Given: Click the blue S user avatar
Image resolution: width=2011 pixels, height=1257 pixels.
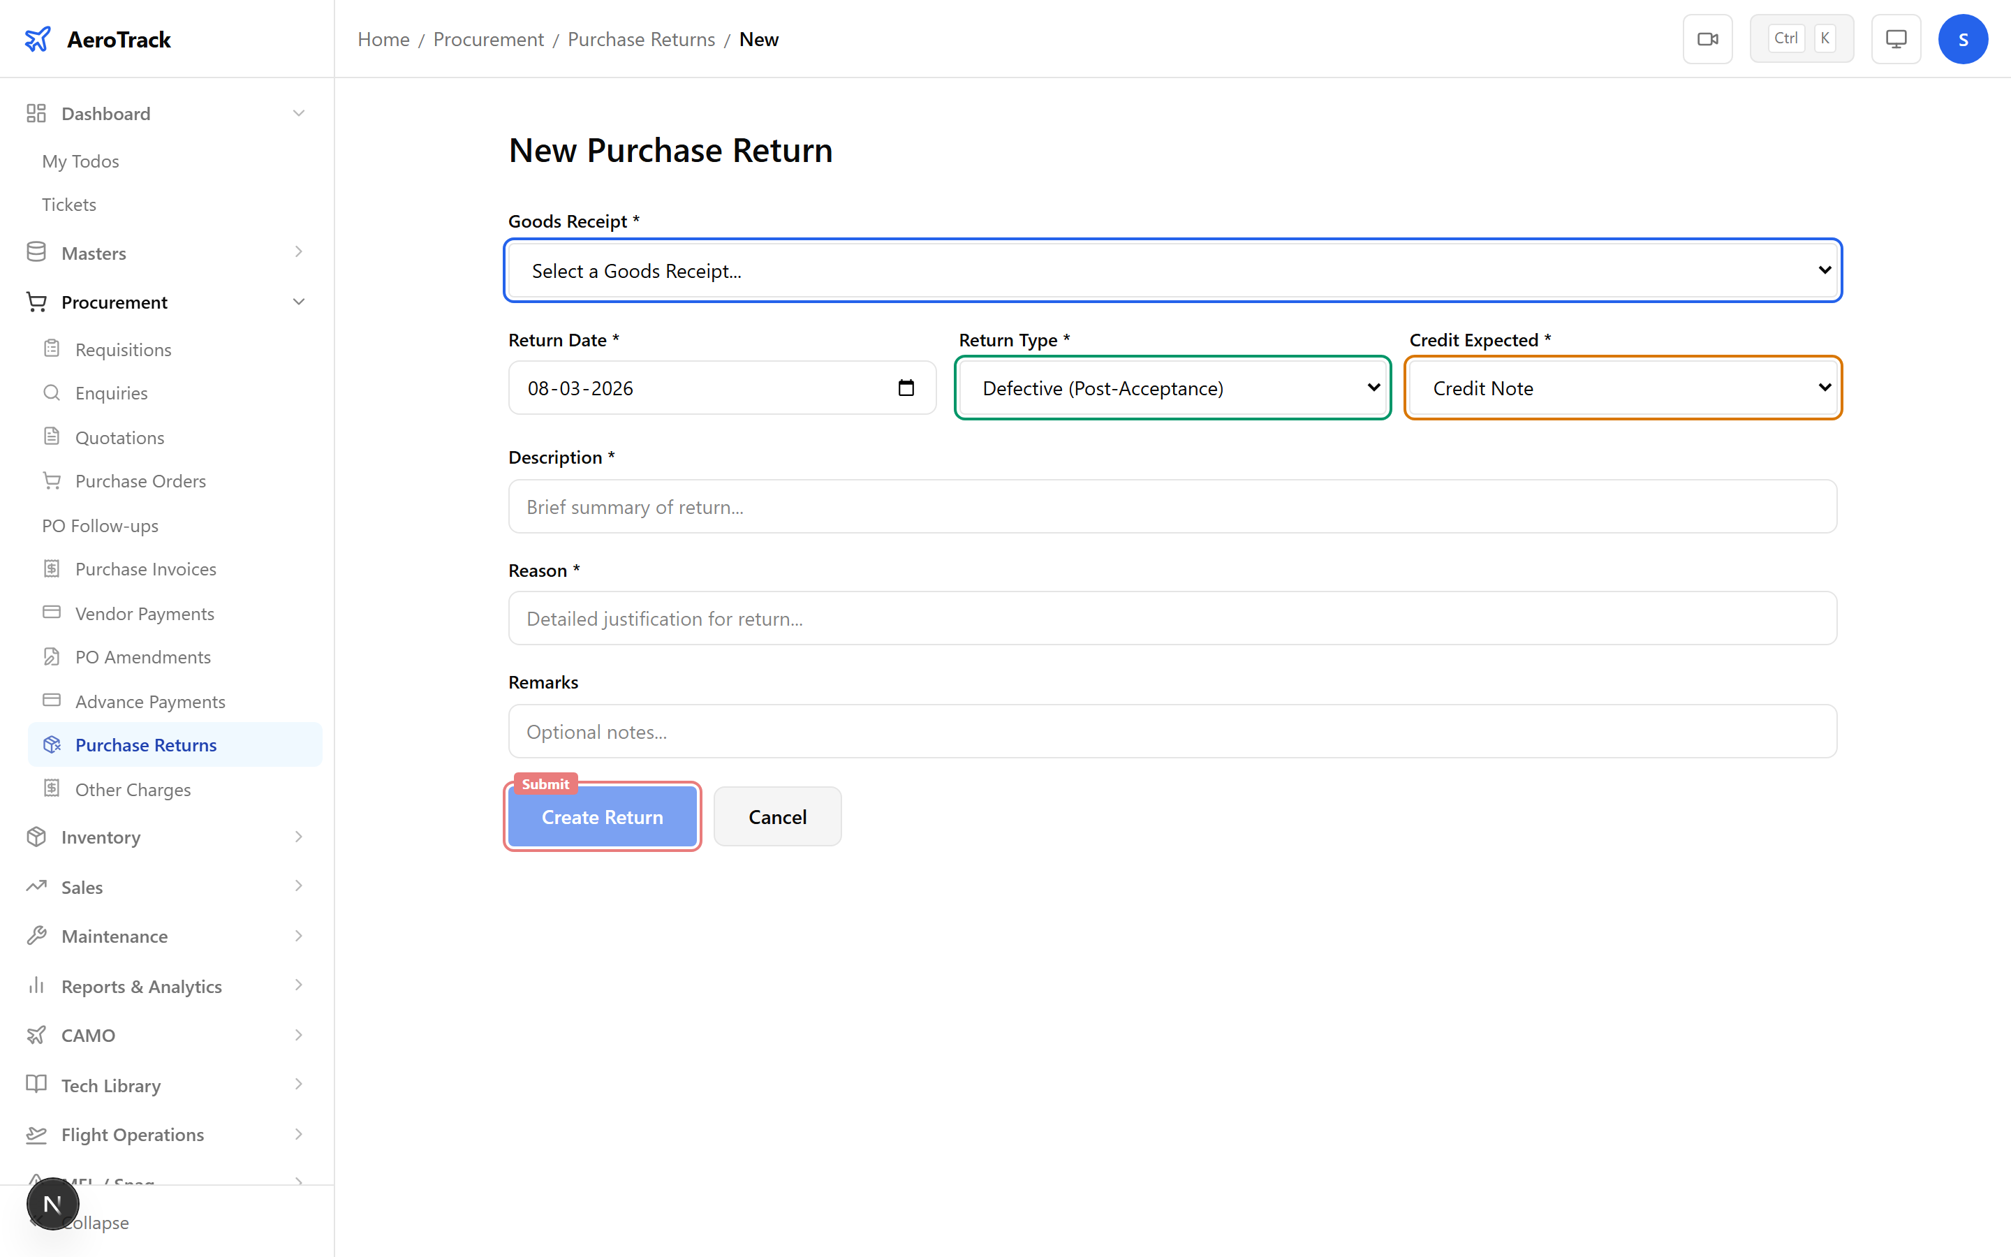Looking at the screenshot, I should pyautogui.click(x=1963, y=38).
